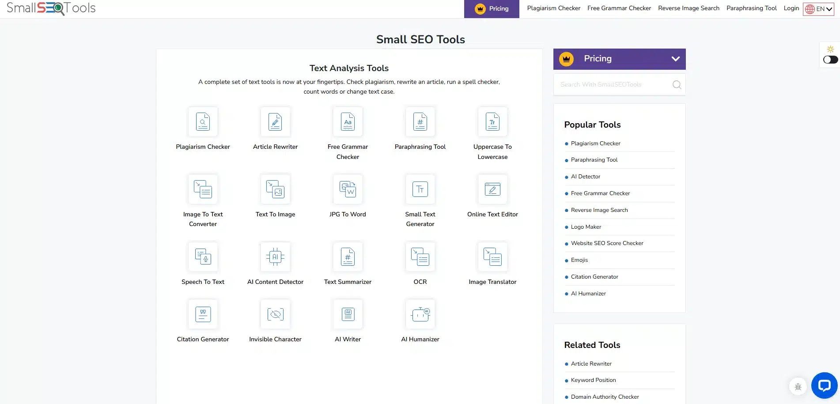The width and height of the screenshot is (840, 404).
Task: Click the 'Text Summarizer' label text
Action: click(348, 282)
